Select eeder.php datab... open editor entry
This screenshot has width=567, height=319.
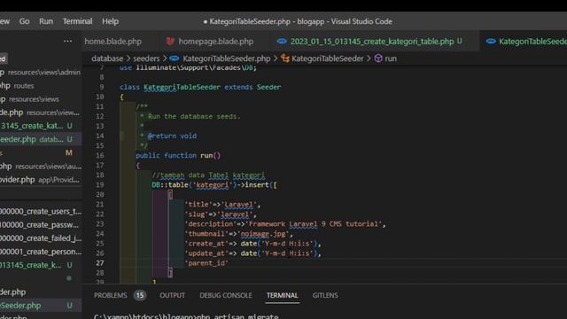41,139
